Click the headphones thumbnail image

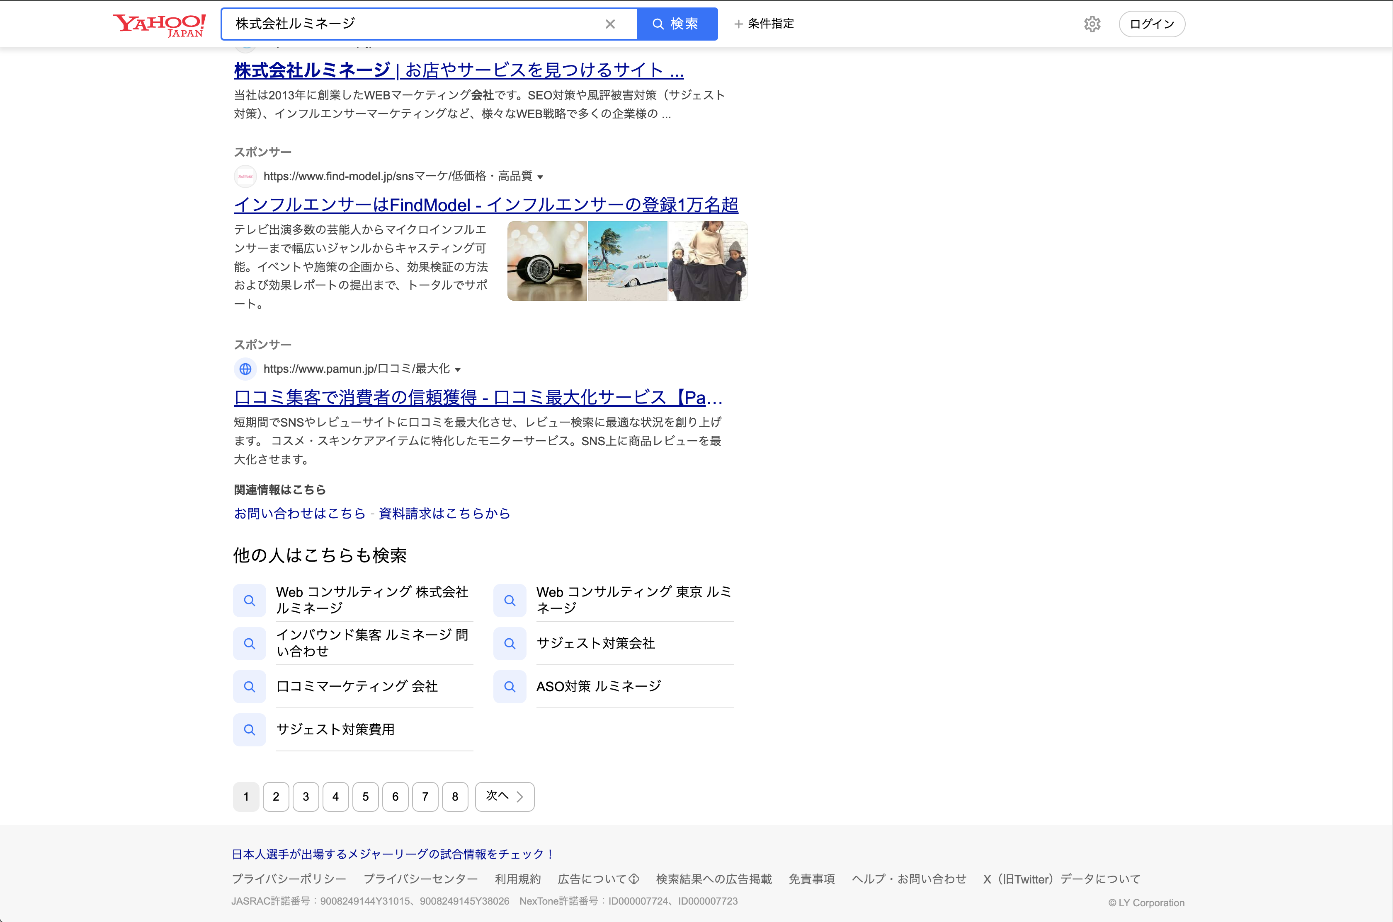547,261
